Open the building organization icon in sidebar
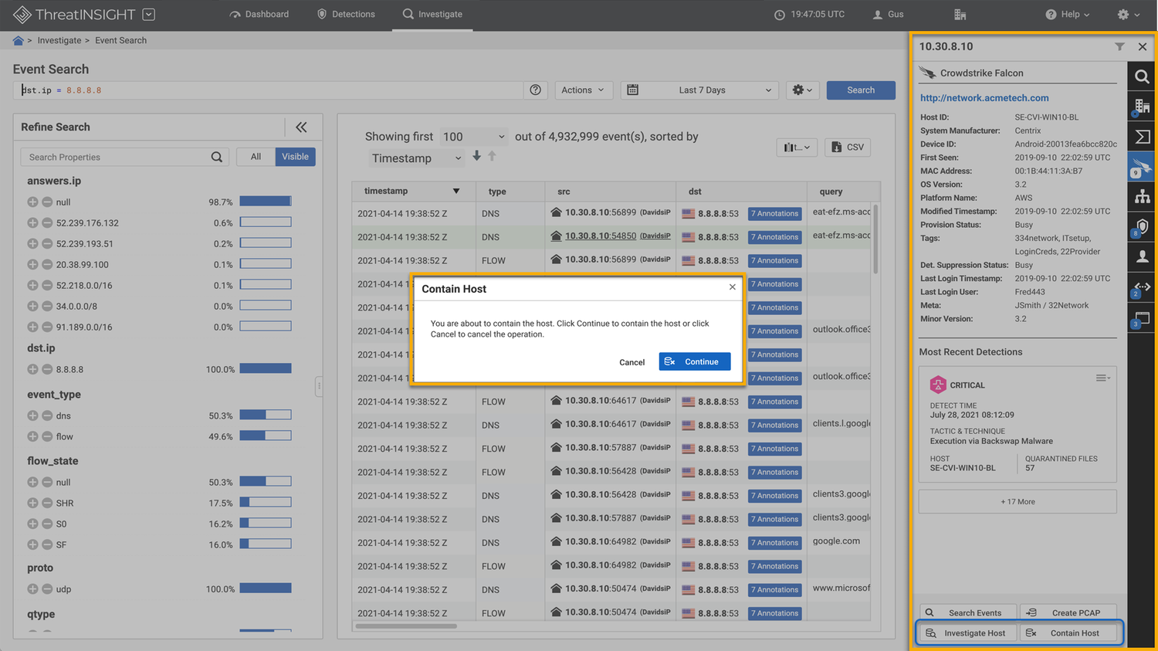Screen dimensions: 1158x651 pyautogui.click(x=1142, y=107)
